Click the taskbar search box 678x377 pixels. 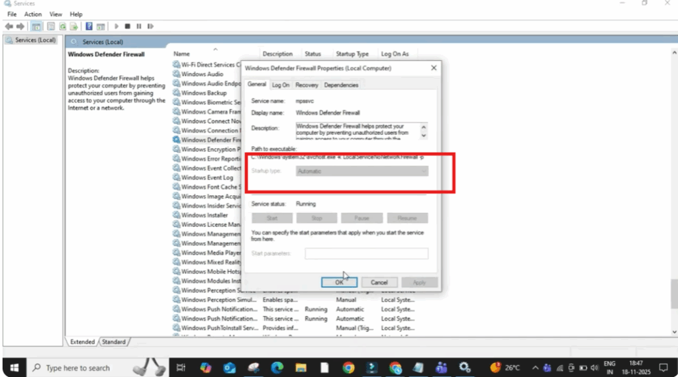(97, 368)
